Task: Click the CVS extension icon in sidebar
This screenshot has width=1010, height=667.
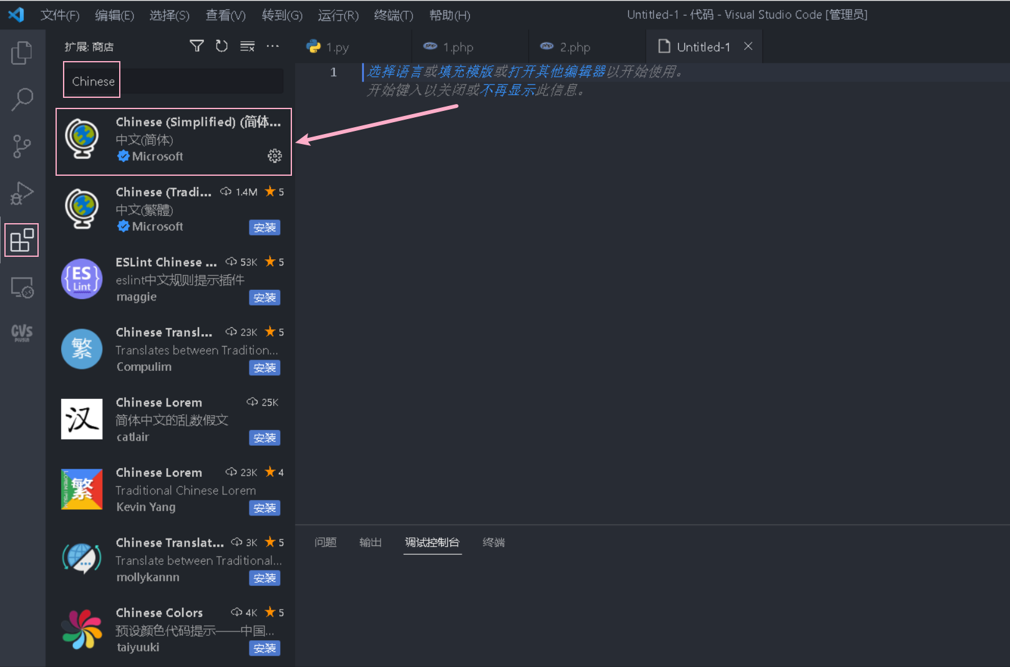Action: [22, 332]
